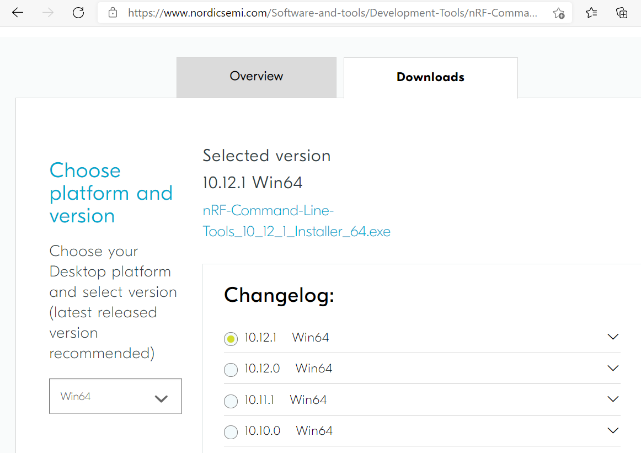Choose the 10.10.0 Win64 radio button
Image resolution: width=641 pixels, height=453 pixels.
[231, 432]
